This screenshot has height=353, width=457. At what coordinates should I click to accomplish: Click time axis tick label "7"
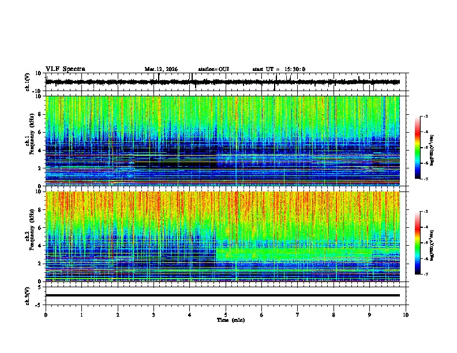[x=298, y=315]
